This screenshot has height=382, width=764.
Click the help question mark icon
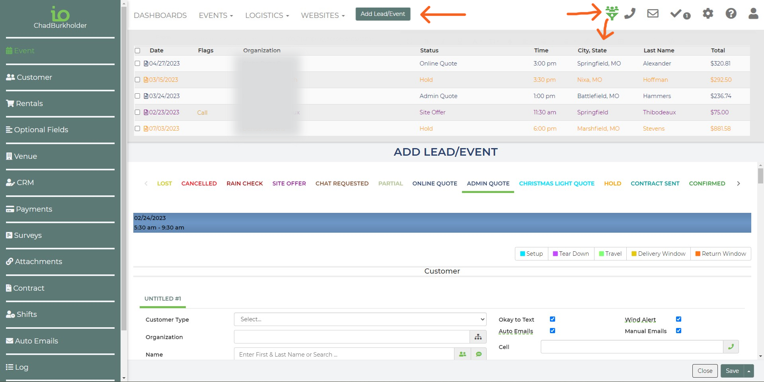click(731, 14)
